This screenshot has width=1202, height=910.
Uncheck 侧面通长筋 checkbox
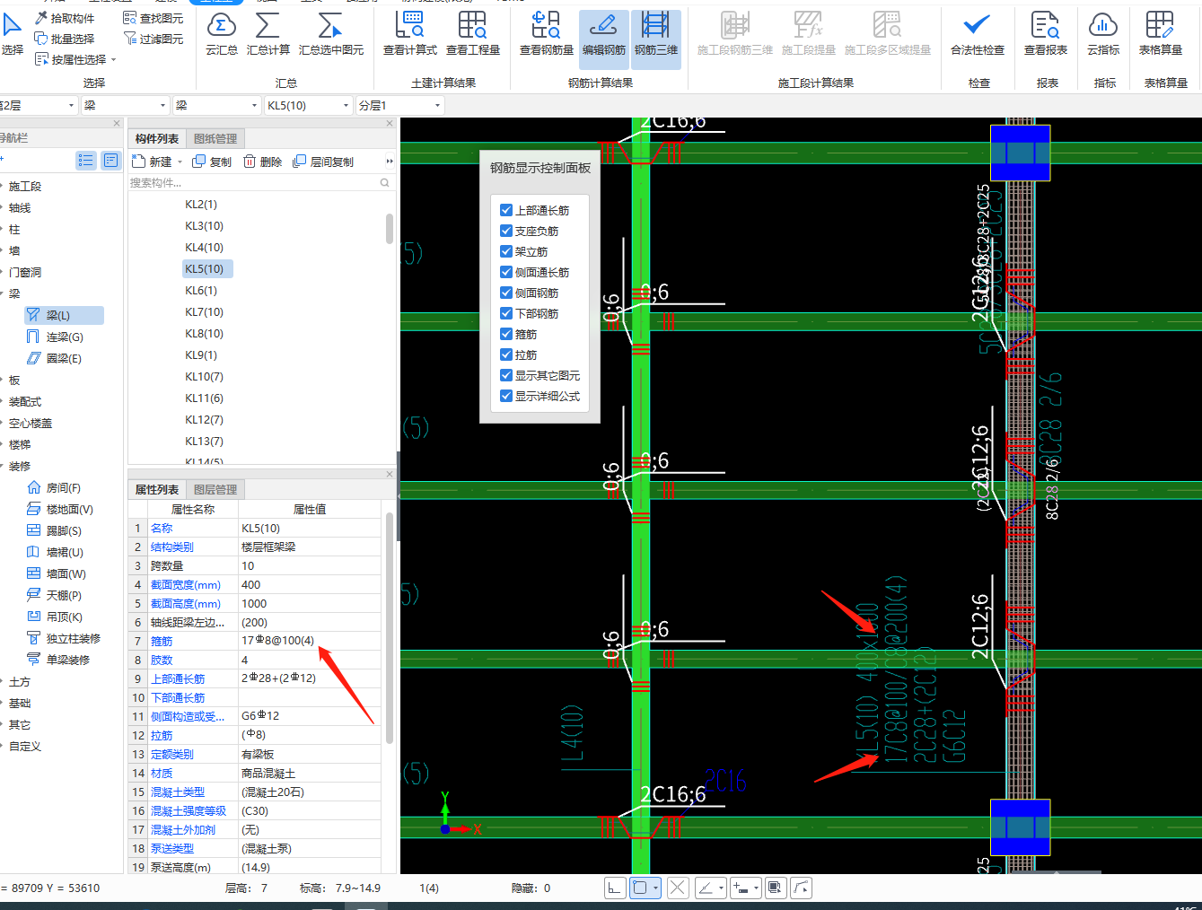pos(506,272)
